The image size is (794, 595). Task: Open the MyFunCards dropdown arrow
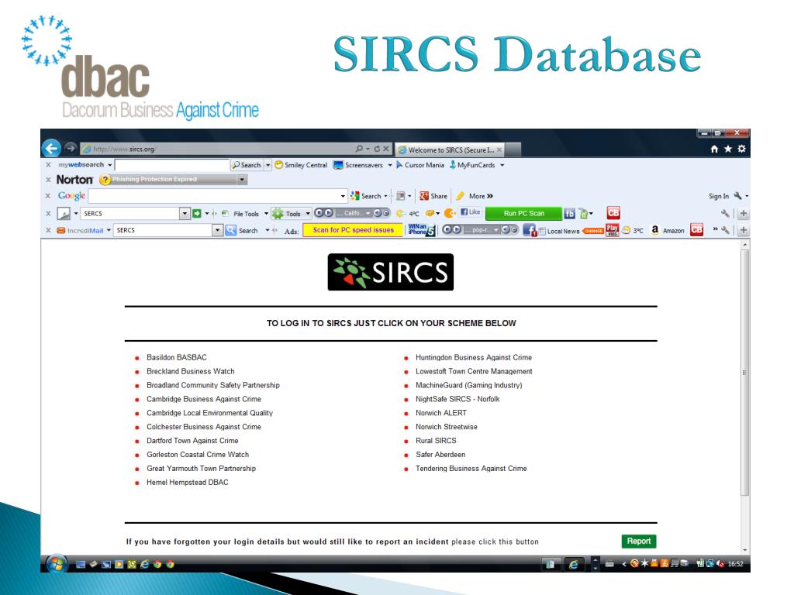502,165
